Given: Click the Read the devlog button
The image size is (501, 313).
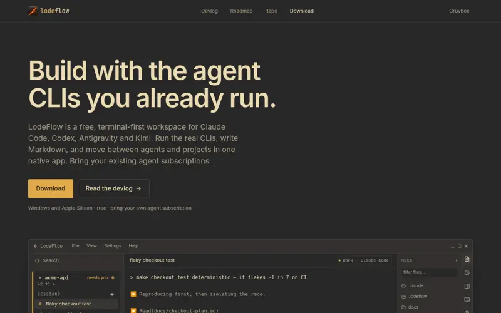Looking at the screenshot, I should tap(113, 188).
